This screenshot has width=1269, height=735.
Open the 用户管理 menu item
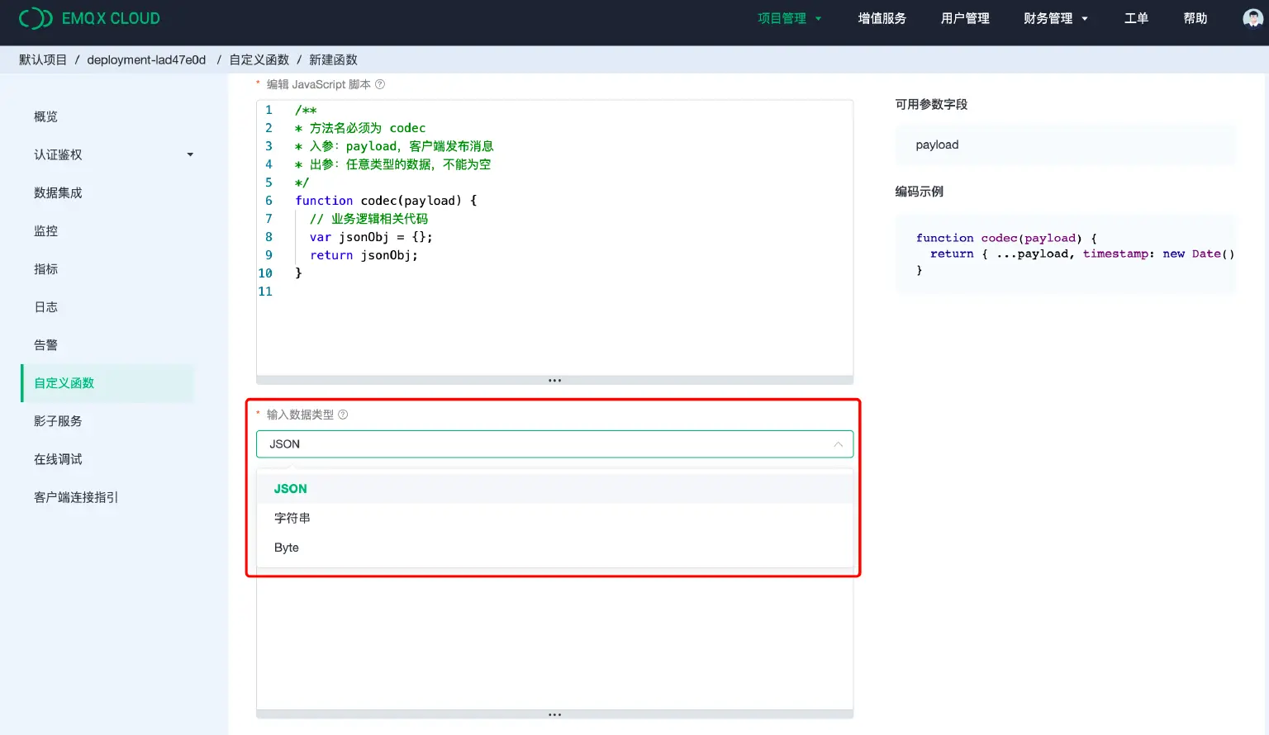click(964, 17)
